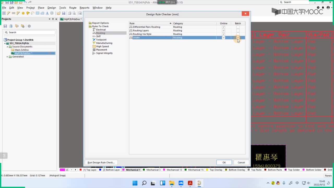Image resolution: width=334 pixels, height=188 pixels.
Task: Toggle Online checkbox for Routing Layers
Action: click(x=223, y=31)
